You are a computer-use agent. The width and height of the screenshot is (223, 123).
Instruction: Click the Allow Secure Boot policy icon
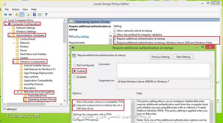(115, 35)
